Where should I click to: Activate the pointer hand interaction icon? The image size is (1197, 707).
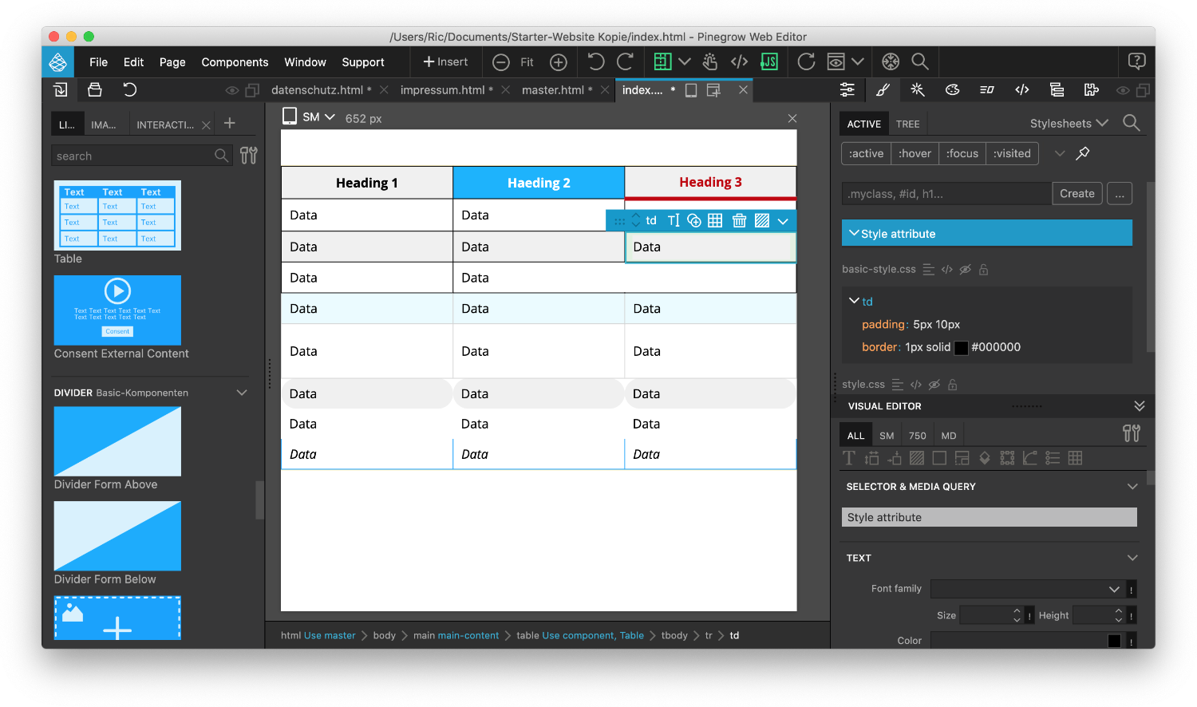(x=709, y=61)
